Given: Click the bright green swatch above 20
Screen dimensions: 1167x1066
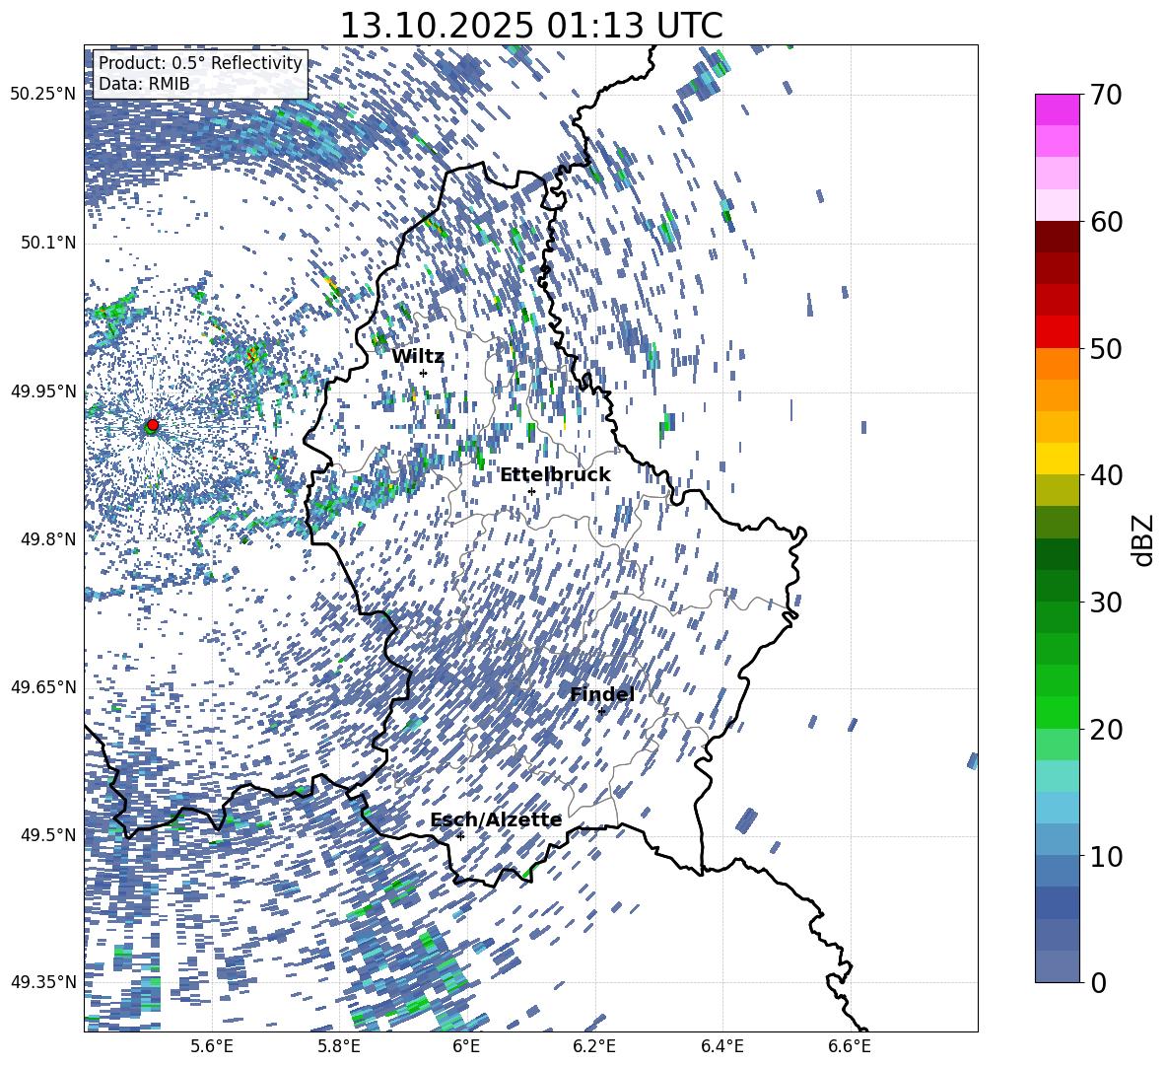Looking at the screenshot, I should pyautogui.click(x=1058, y=712).
